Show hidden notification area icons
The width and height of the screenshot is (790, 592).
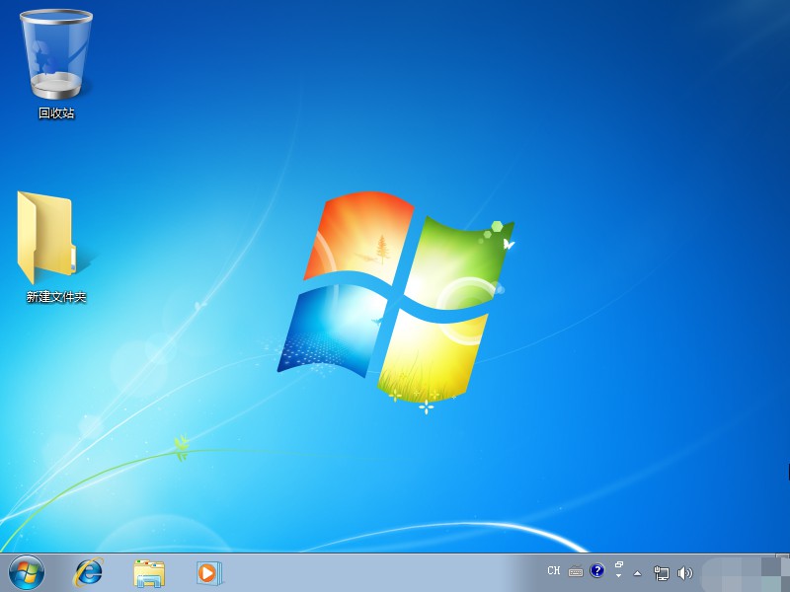point(637,572)
